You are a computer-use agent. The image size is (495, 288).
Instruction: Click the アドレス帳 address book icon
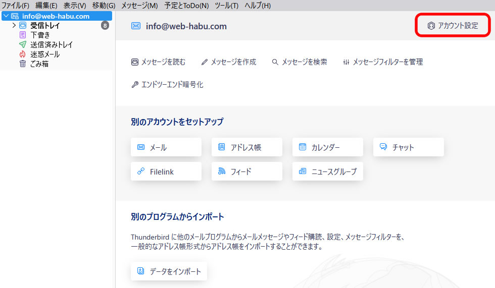click(222, 147)
